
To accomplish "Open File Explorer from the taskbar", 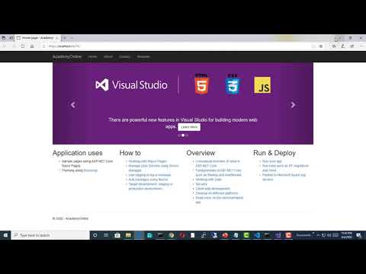I will coord(128,235).
